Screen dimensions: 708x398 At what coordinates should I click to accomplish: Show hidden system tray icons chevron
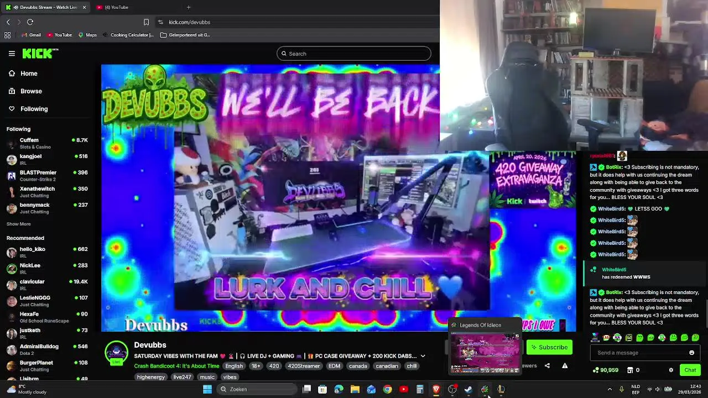tap(610, 389)
